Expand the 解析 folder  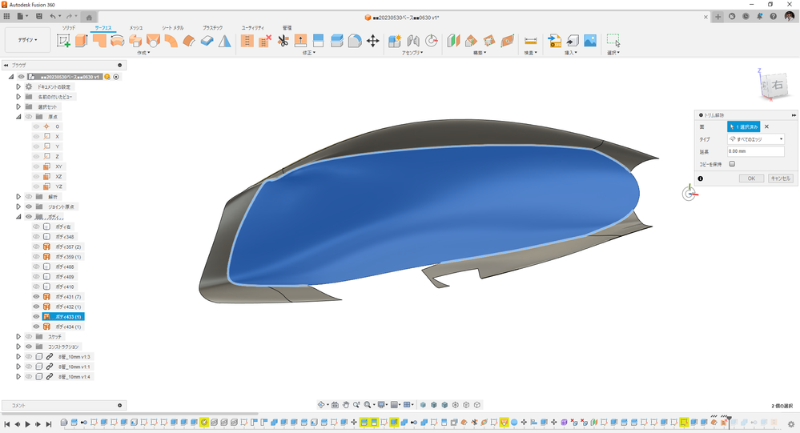click(x=18, y=196)
